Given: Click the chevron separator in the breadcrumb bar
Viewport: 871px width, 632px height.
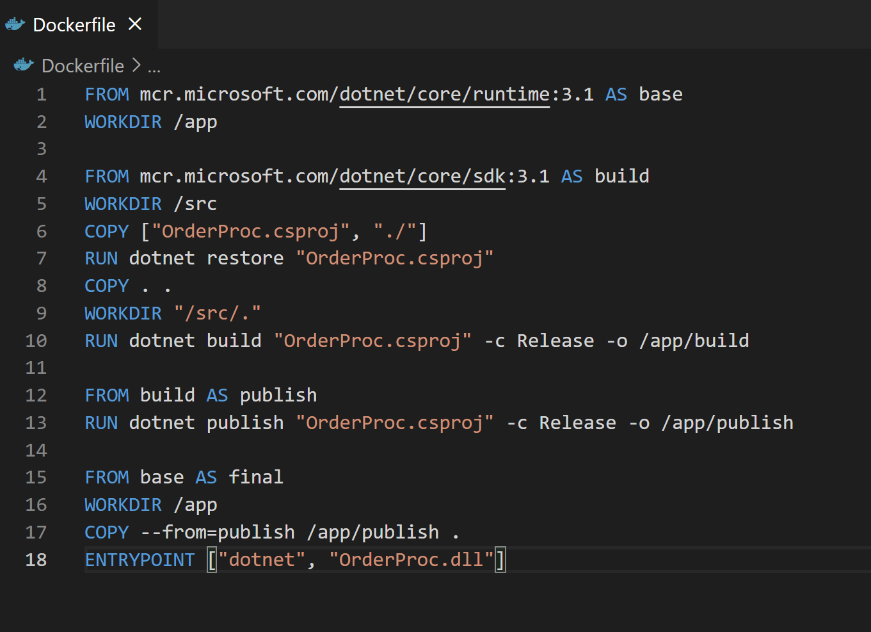Looking at the screenshot, I should click(x=136, y=65).
